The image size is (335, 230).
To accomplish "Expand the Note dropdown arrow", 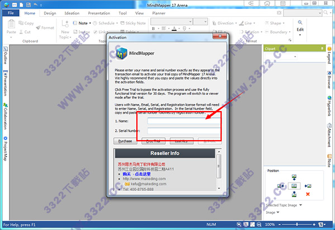I will pos(90,23).
